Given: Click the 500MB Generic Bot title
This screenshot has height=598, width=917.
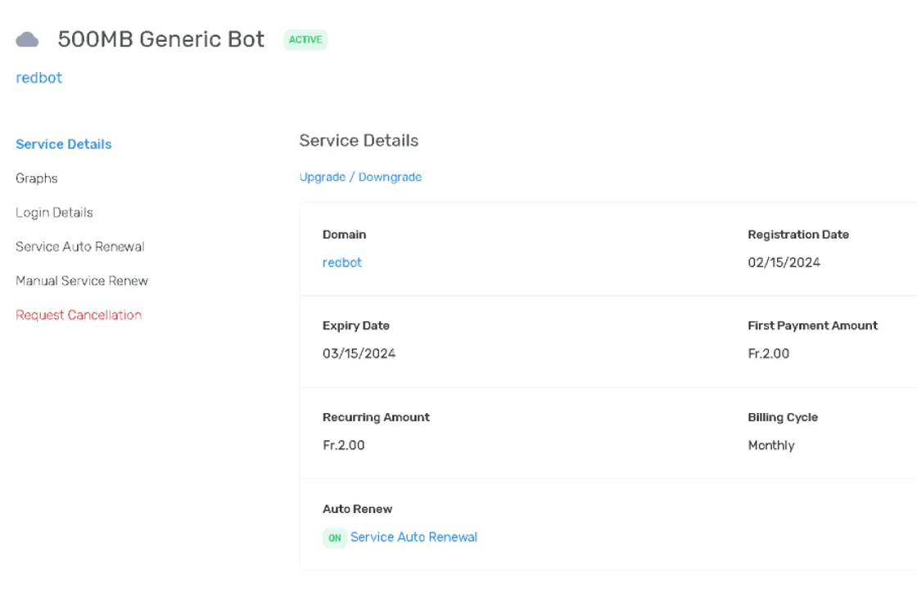Looking at the screenshot, I should 160,39.
